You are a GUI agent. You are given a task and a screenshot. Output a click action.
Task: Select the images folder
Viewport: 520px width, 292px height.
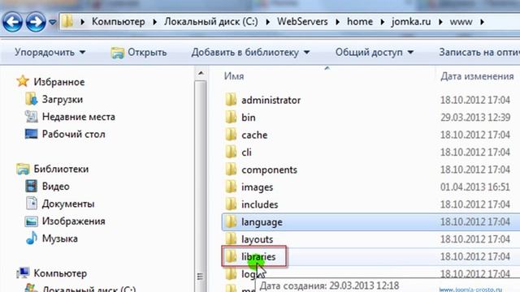coord(257,187)
